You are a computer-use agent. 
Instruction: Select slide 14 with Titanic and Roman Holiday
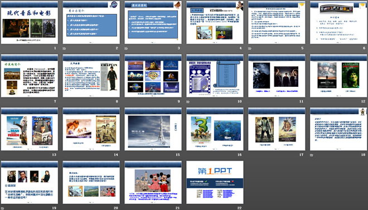[x=91, y=129]
